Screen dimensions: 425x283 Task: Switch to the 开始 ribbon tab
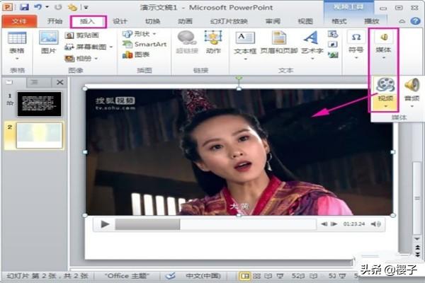55,21
